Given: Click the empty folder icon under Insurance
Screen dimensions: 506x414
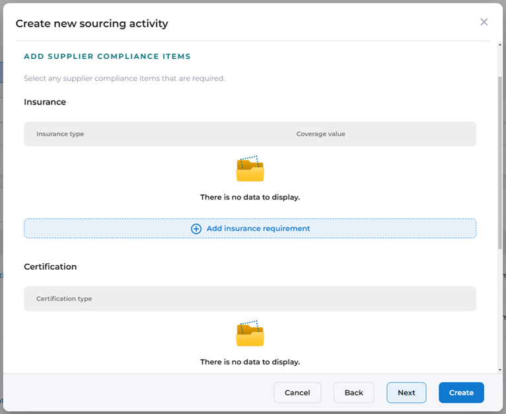Looking at the screenshot, I should point(250,170).
